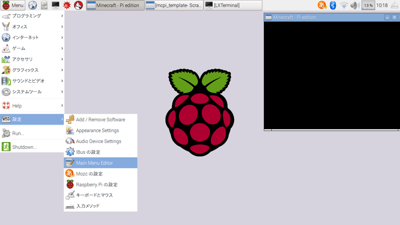Click the Raspberry Pi Menu button

click(13, 5)
